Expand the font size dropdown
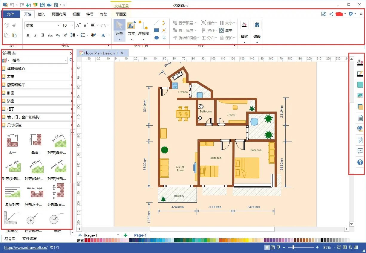This screenshot has height=253, width=366. click(72, 25)
